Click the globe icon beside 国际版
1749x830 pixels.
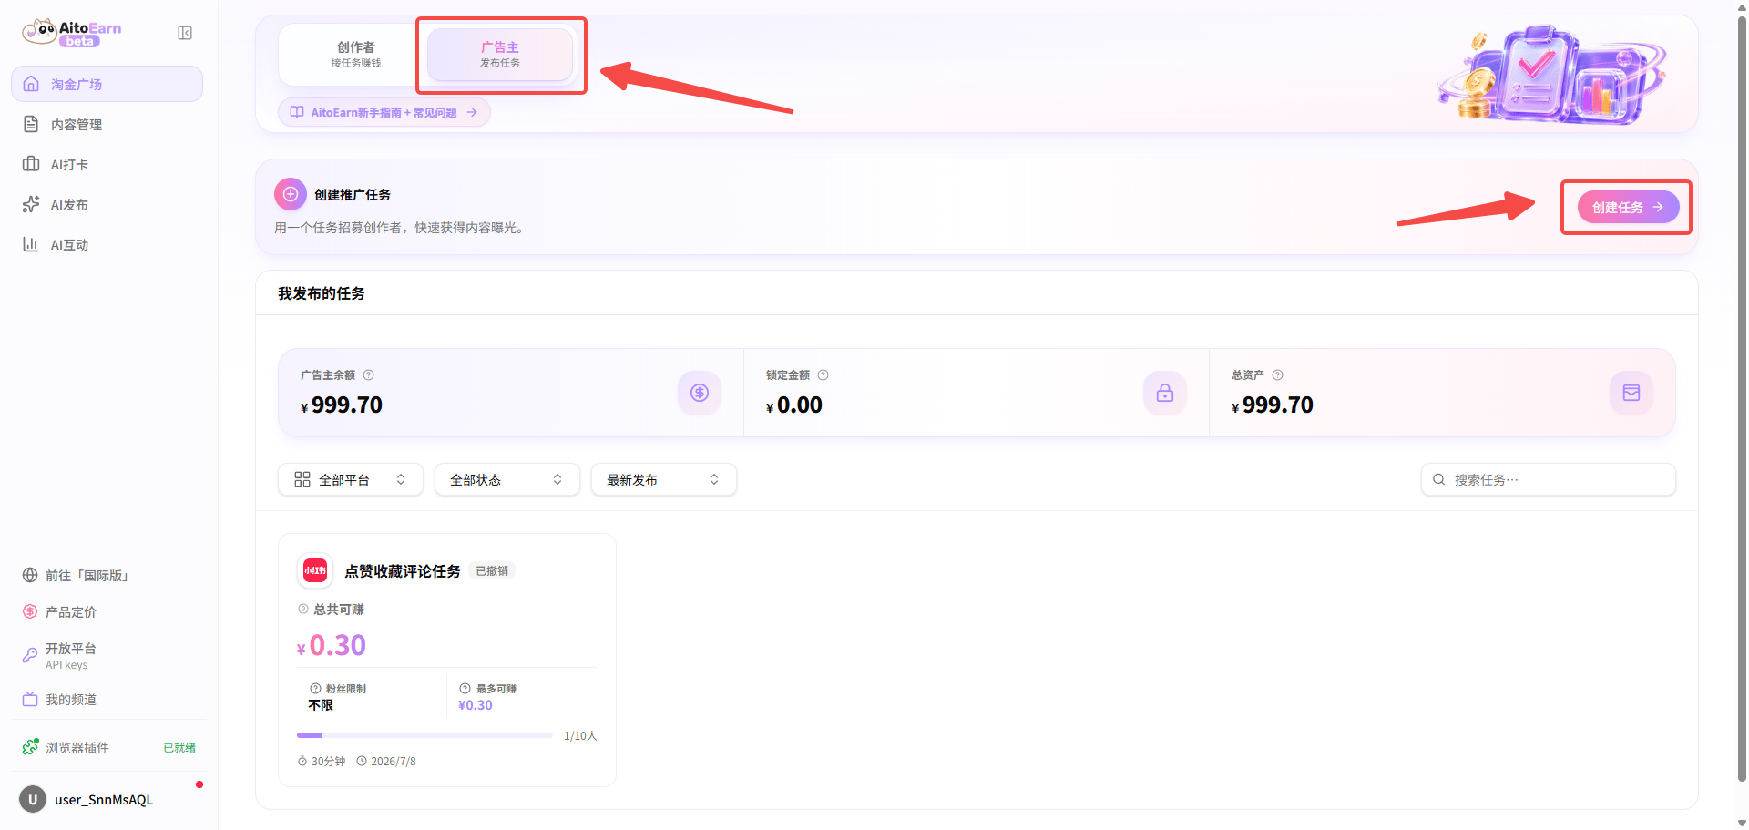coord(30,576)
